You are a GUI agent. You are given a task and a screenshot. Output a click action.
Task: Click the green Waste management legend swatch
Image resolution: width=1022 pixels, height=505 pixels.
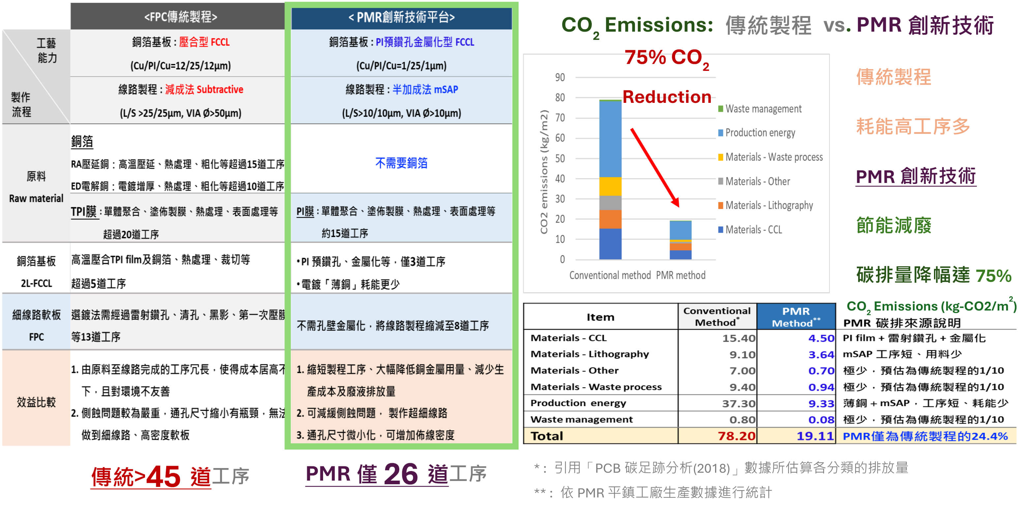[720, 109]
